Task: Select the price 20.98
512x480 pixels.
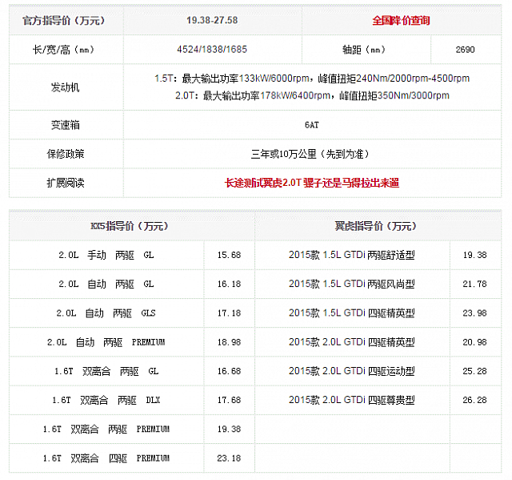Action: pos(474,342)
